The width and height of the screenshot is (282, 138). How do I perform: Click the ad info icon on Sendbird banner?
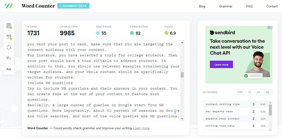[269, 28]
